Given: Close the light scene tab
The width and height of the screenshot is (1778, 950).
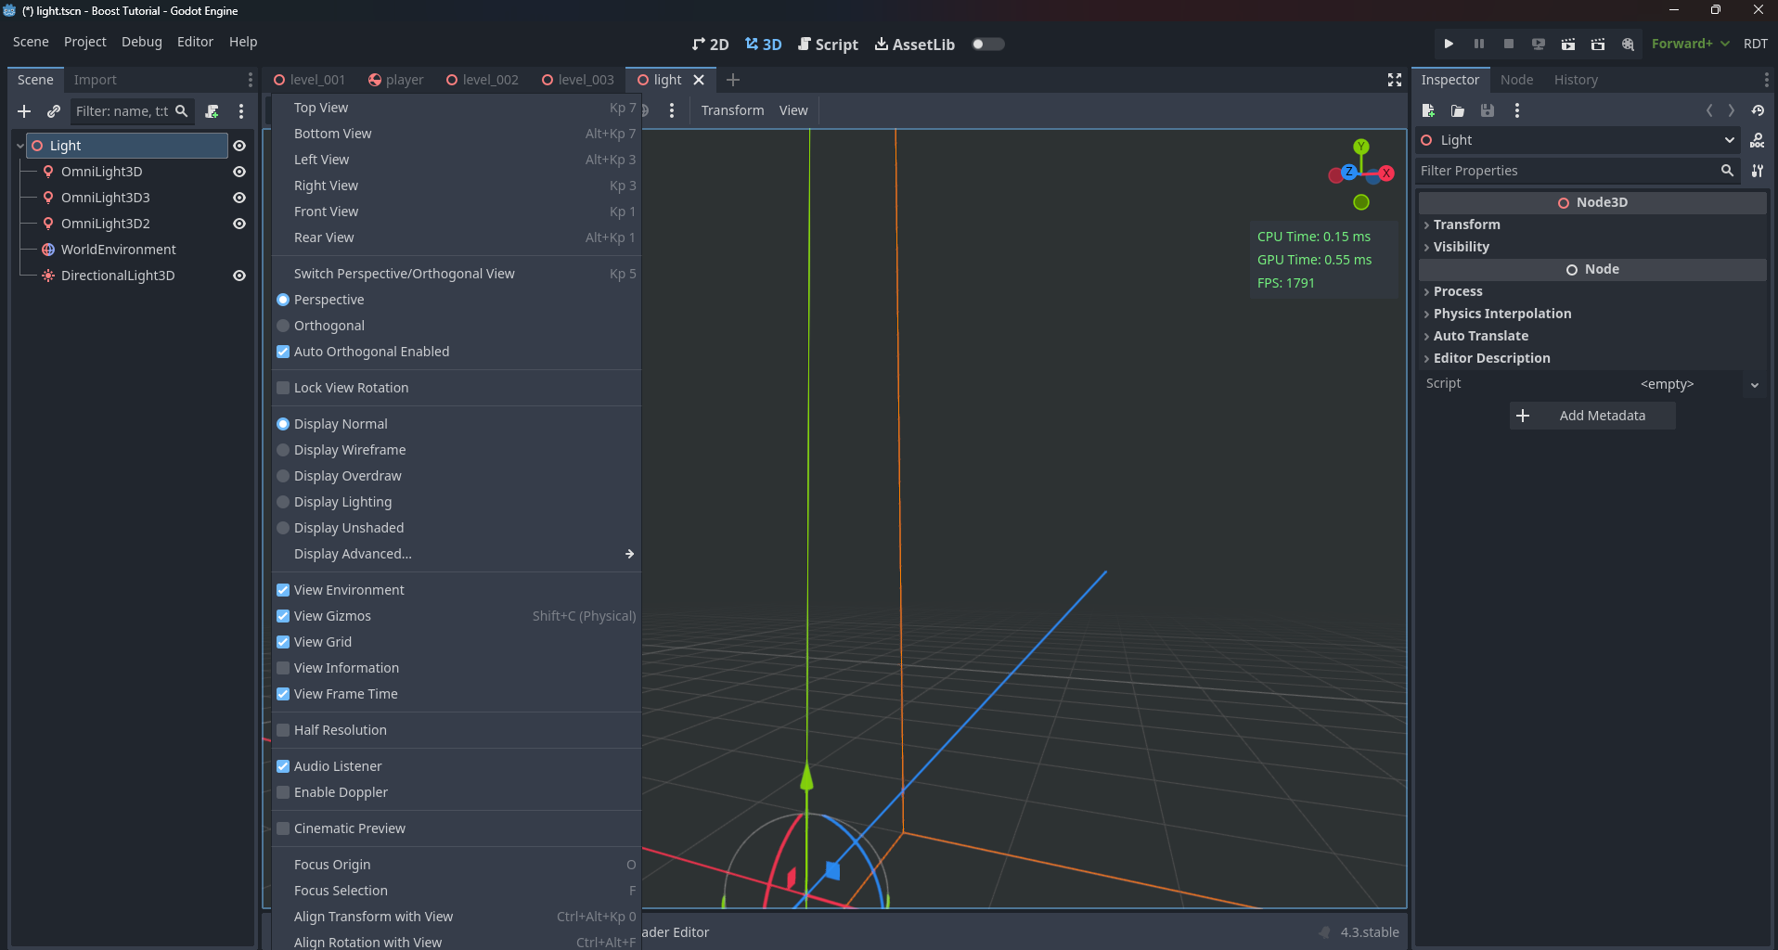Looking at the screenshot, I should coord(699,80).
